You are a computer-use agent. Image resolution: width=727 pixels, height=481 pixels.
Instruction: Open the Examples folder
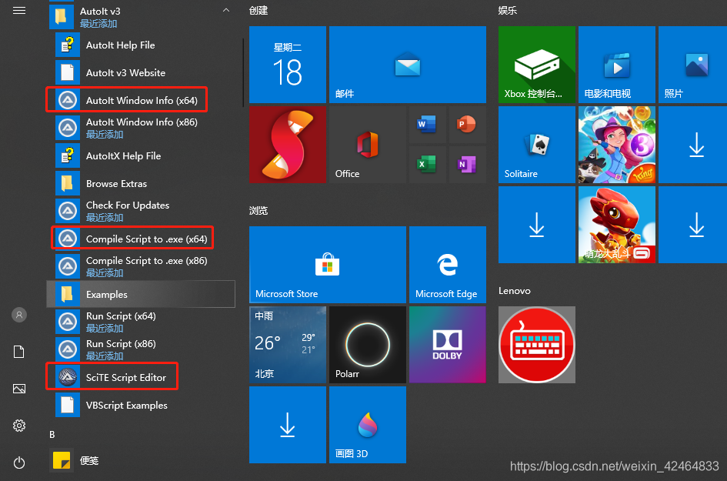click(141, 294)
